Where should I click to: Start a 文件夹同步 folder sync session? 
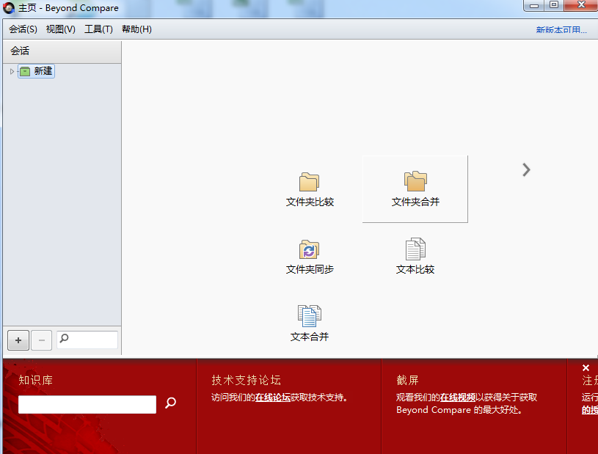point(310,257)
